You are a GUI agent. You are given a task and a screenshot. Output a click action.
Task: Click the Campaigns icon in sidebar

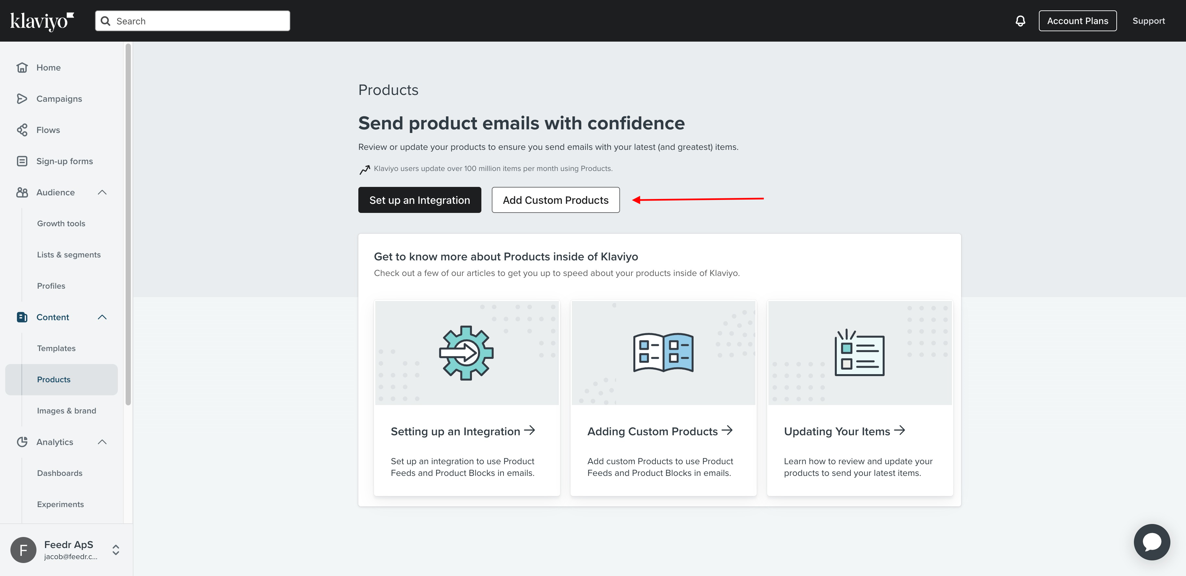click(22, 98)
